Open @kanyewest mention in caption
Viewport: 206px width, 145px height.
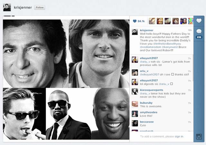click(x=170, y=47)
